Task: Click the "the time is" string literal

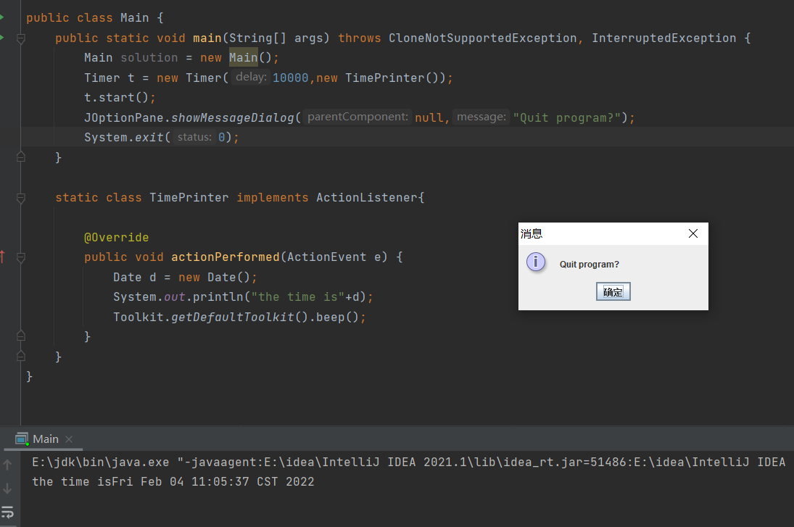Action: [x=298, y=296]
